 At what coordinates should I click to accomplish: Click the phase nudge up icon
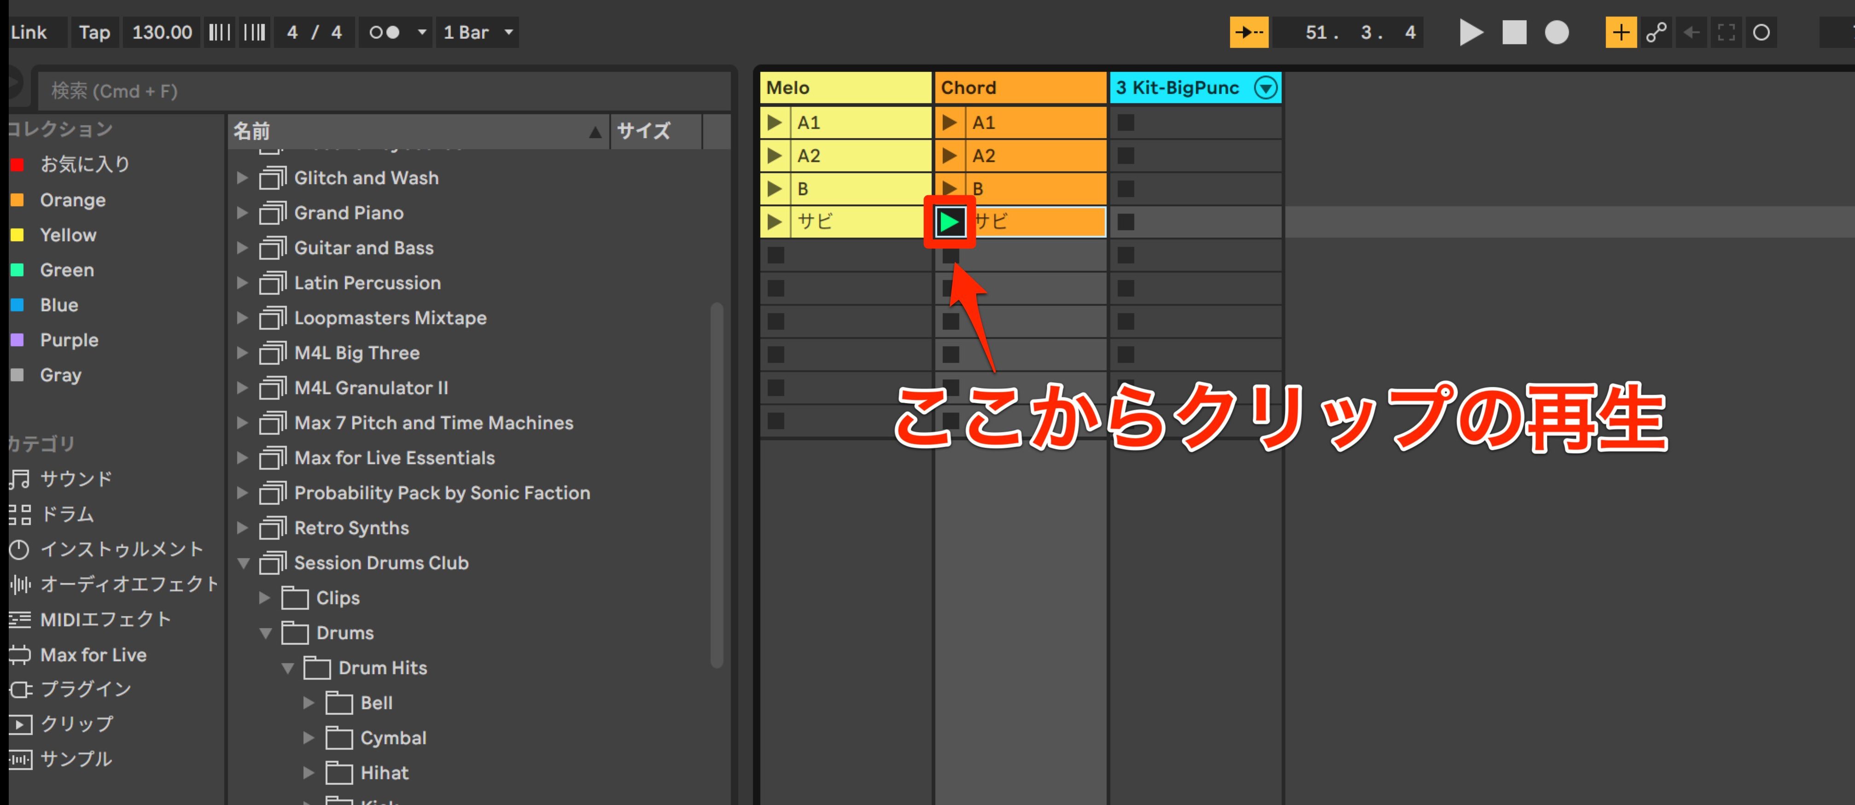click(254, 32)
